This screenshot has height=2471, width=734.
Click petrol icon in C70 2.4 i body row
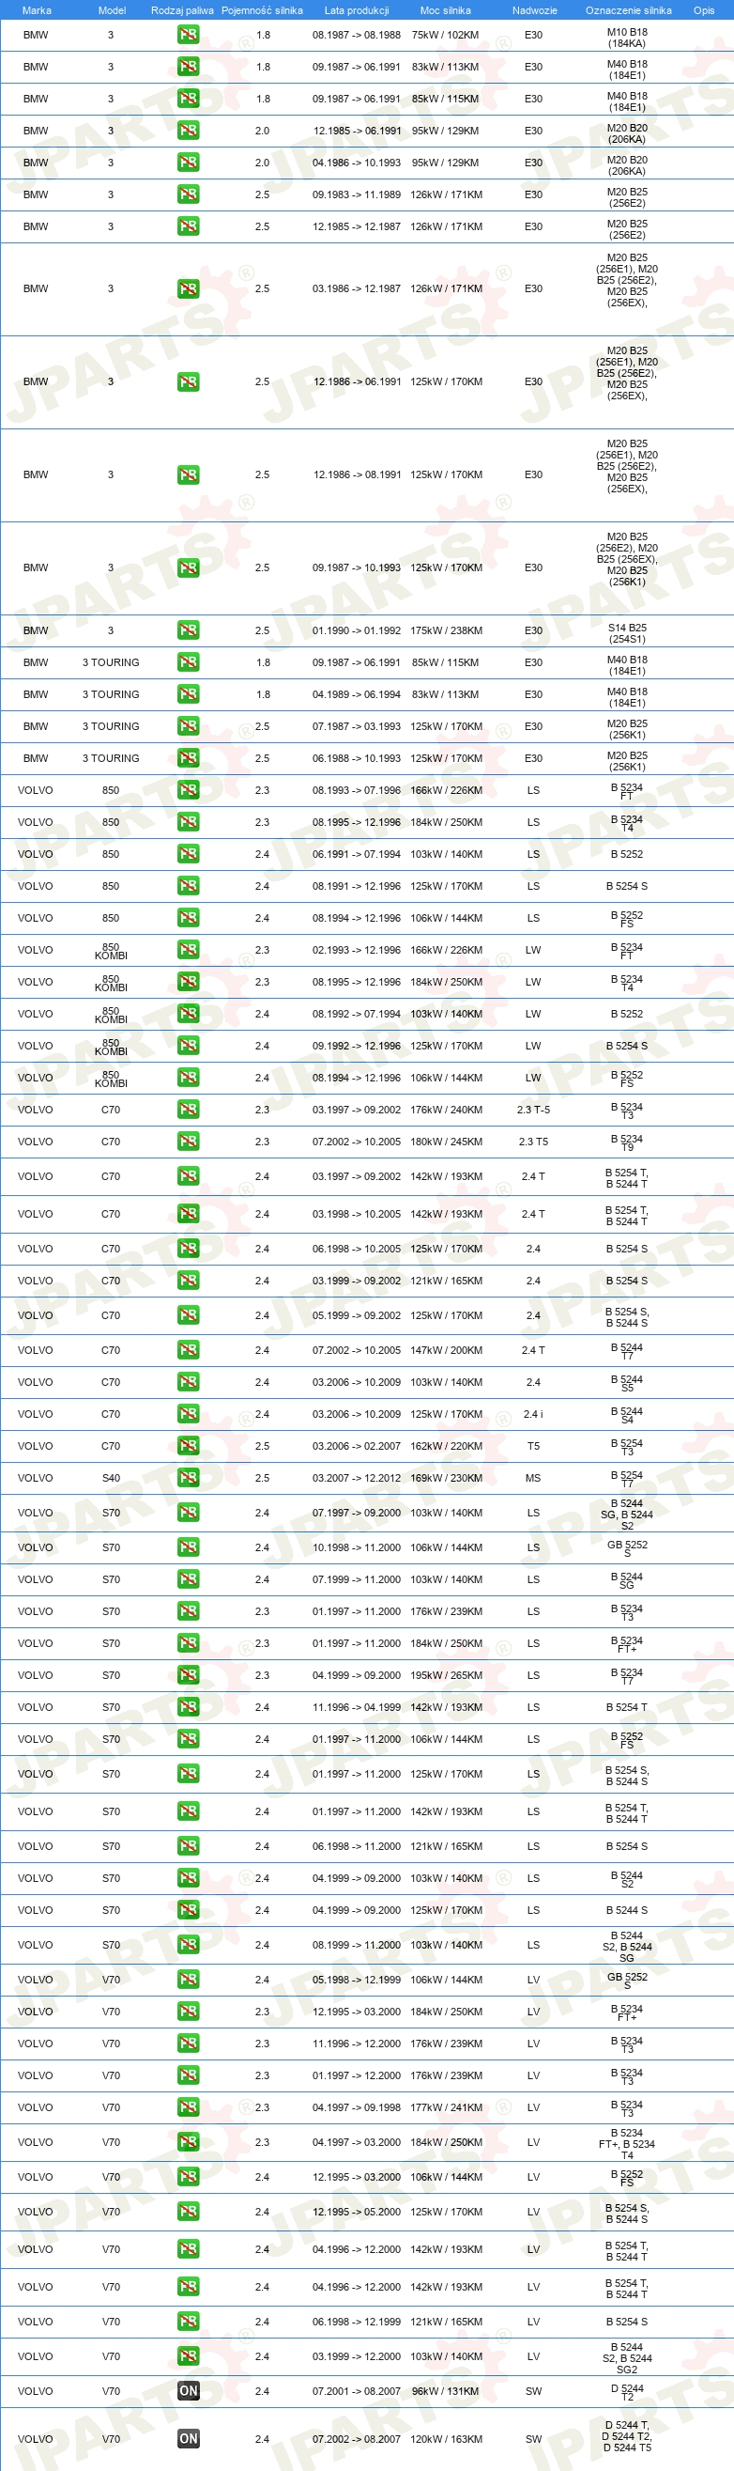coord(188,1414)
